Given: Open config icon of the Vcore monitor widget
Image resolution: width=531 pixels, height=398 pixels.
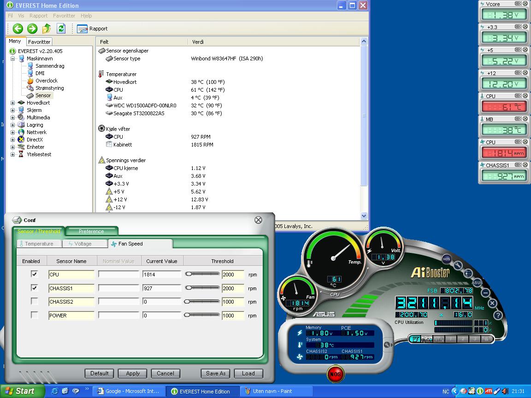Looking at the screenshot, I should [x=518, y=4].
